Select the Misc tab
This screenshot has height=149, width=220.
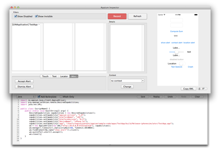(74, 76)
